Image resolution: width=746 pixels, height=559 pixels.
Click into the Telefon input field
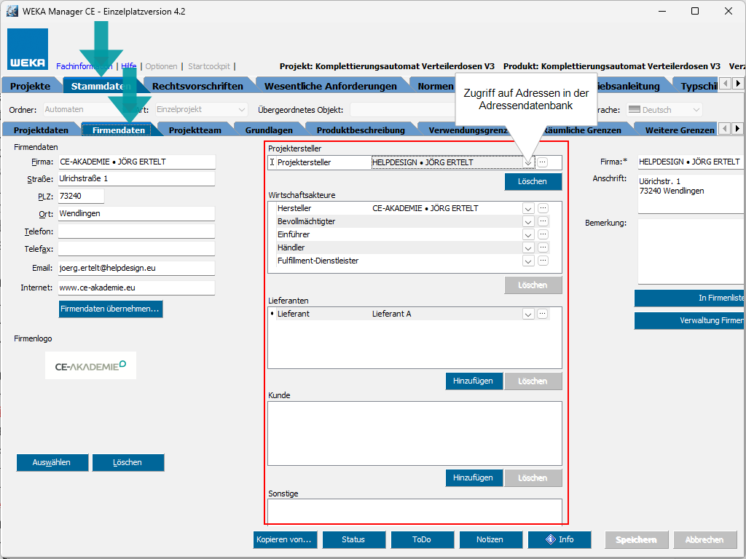136,231
